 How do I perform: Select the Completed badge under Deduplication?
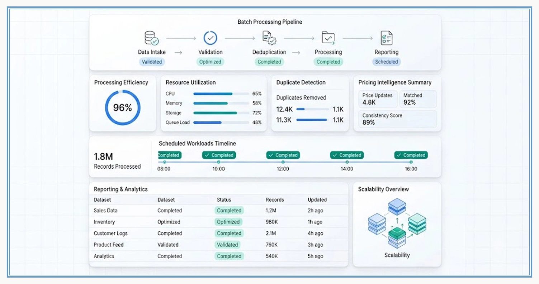[269, 62]
